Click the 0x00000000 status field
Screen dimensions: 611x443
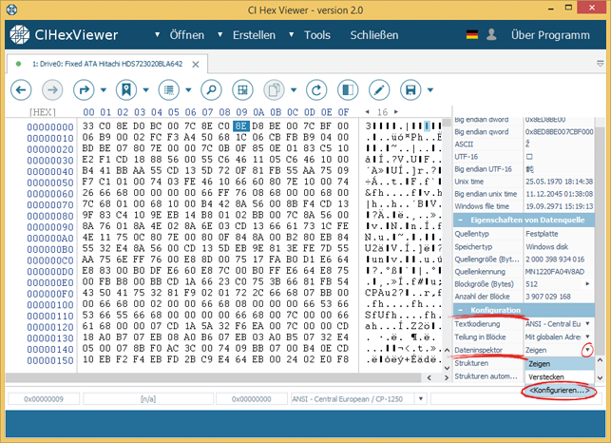(x=251, y=399)
